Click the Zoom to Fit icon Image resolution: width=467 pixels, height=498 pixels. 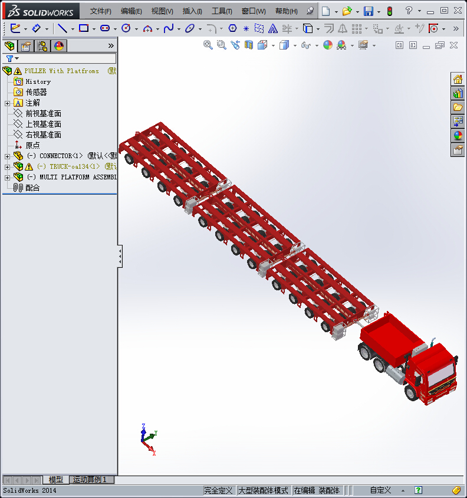click(208, 45)
